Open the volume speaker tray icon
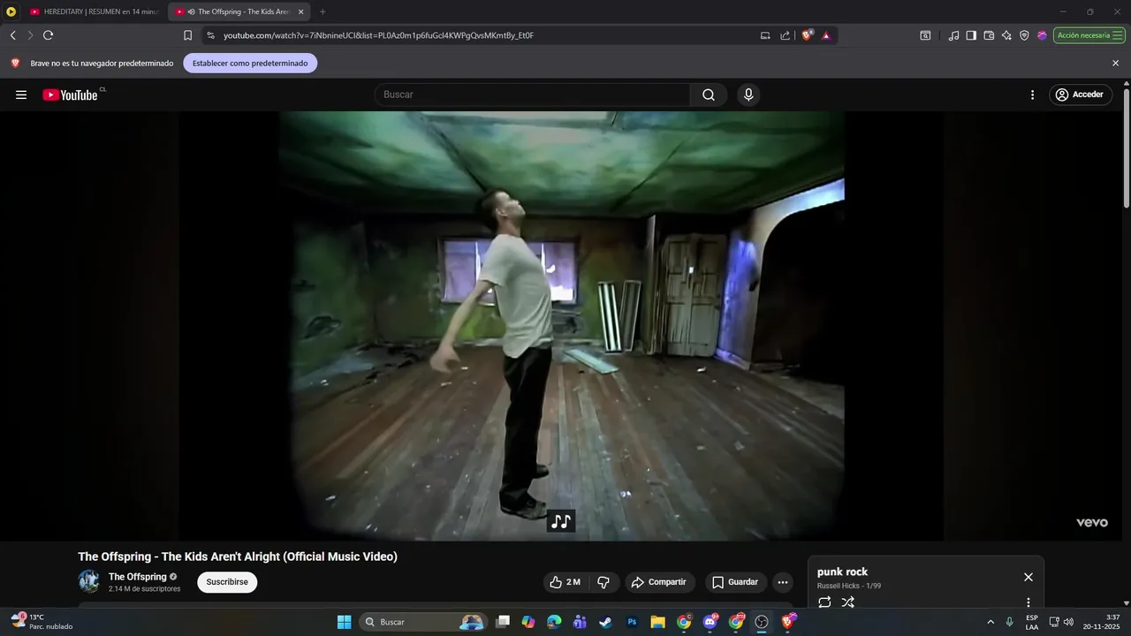The image size is (1131, 636). [1068, 622]
